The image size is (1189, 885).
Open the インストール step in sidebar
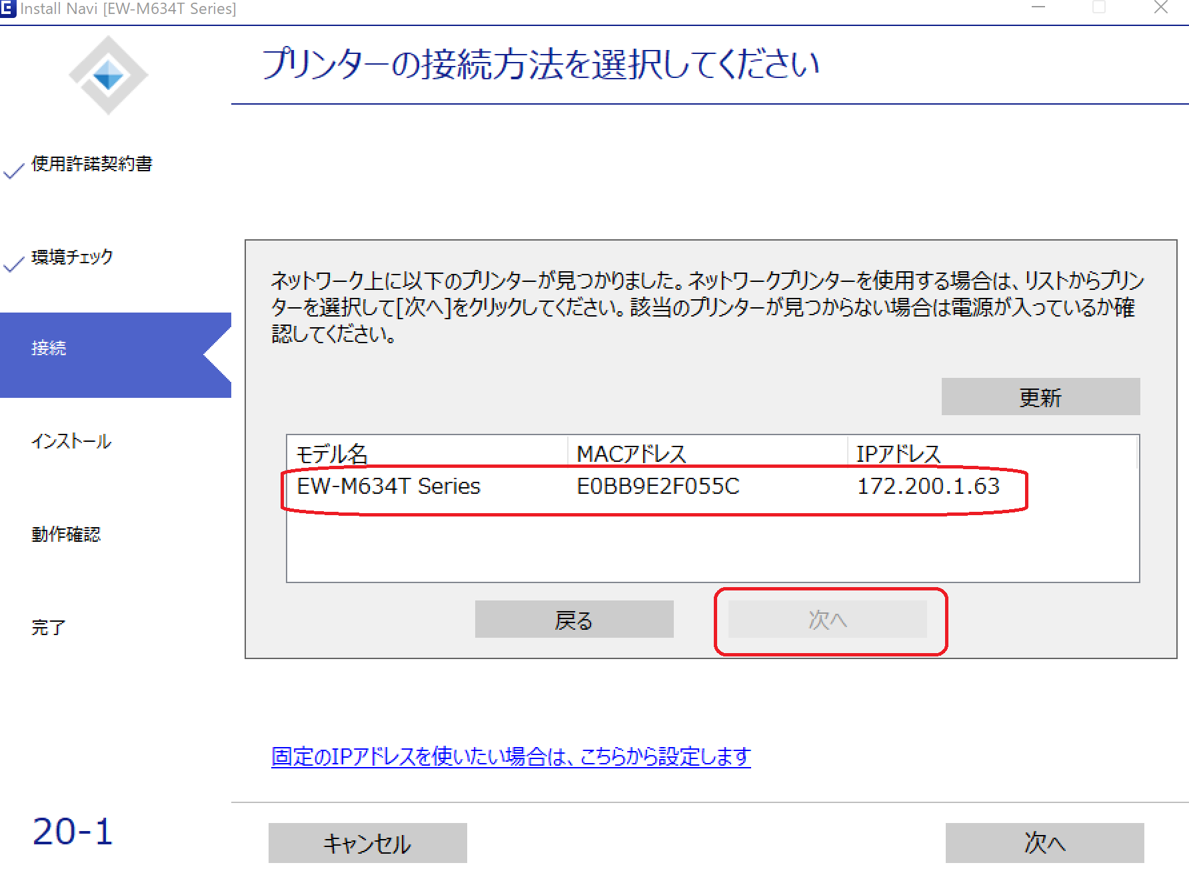pos(71,441)
